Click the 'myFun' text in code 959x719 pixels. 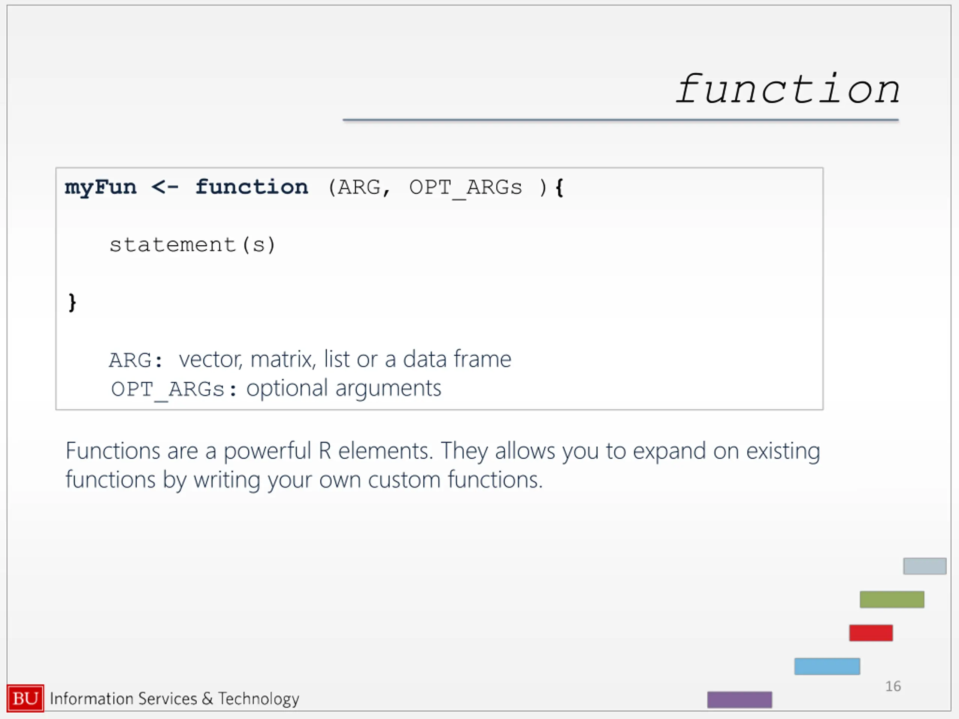(x=100, y=188)
